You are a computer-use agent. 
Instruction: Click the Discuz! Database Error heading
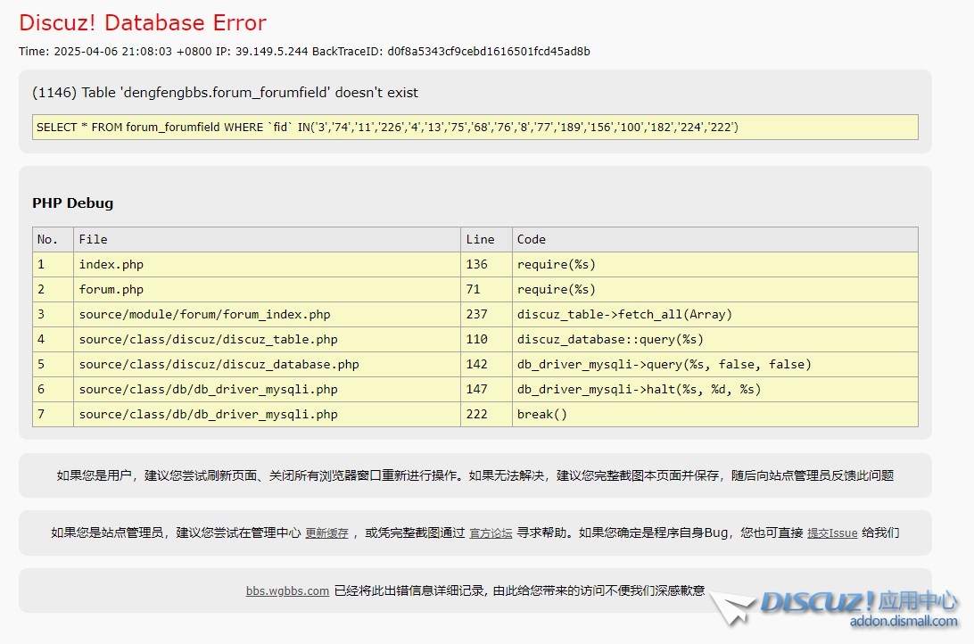(x=142, y=23)
